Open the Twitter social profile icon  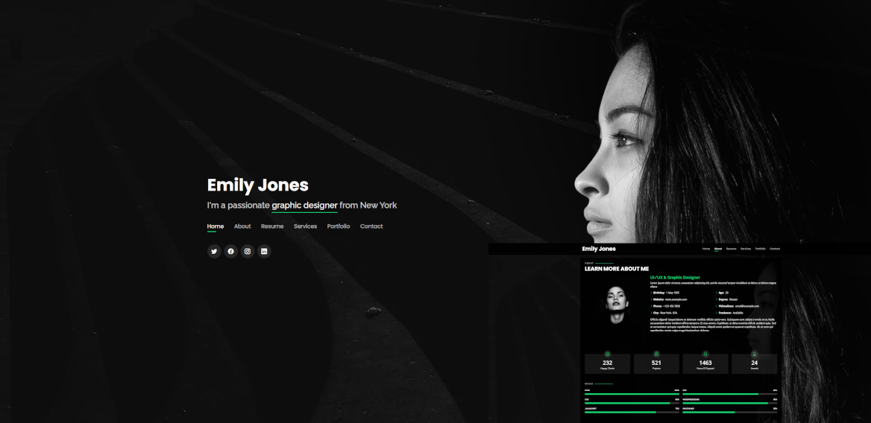pyautogui.click(x=214, y=252)
